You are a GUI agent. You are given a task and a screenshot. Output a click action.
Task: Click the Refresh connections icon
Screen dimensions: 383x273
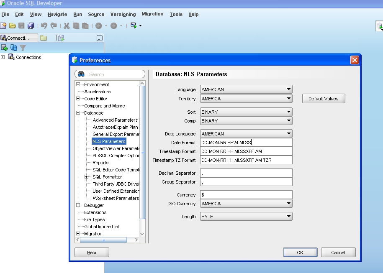[13, 47]
